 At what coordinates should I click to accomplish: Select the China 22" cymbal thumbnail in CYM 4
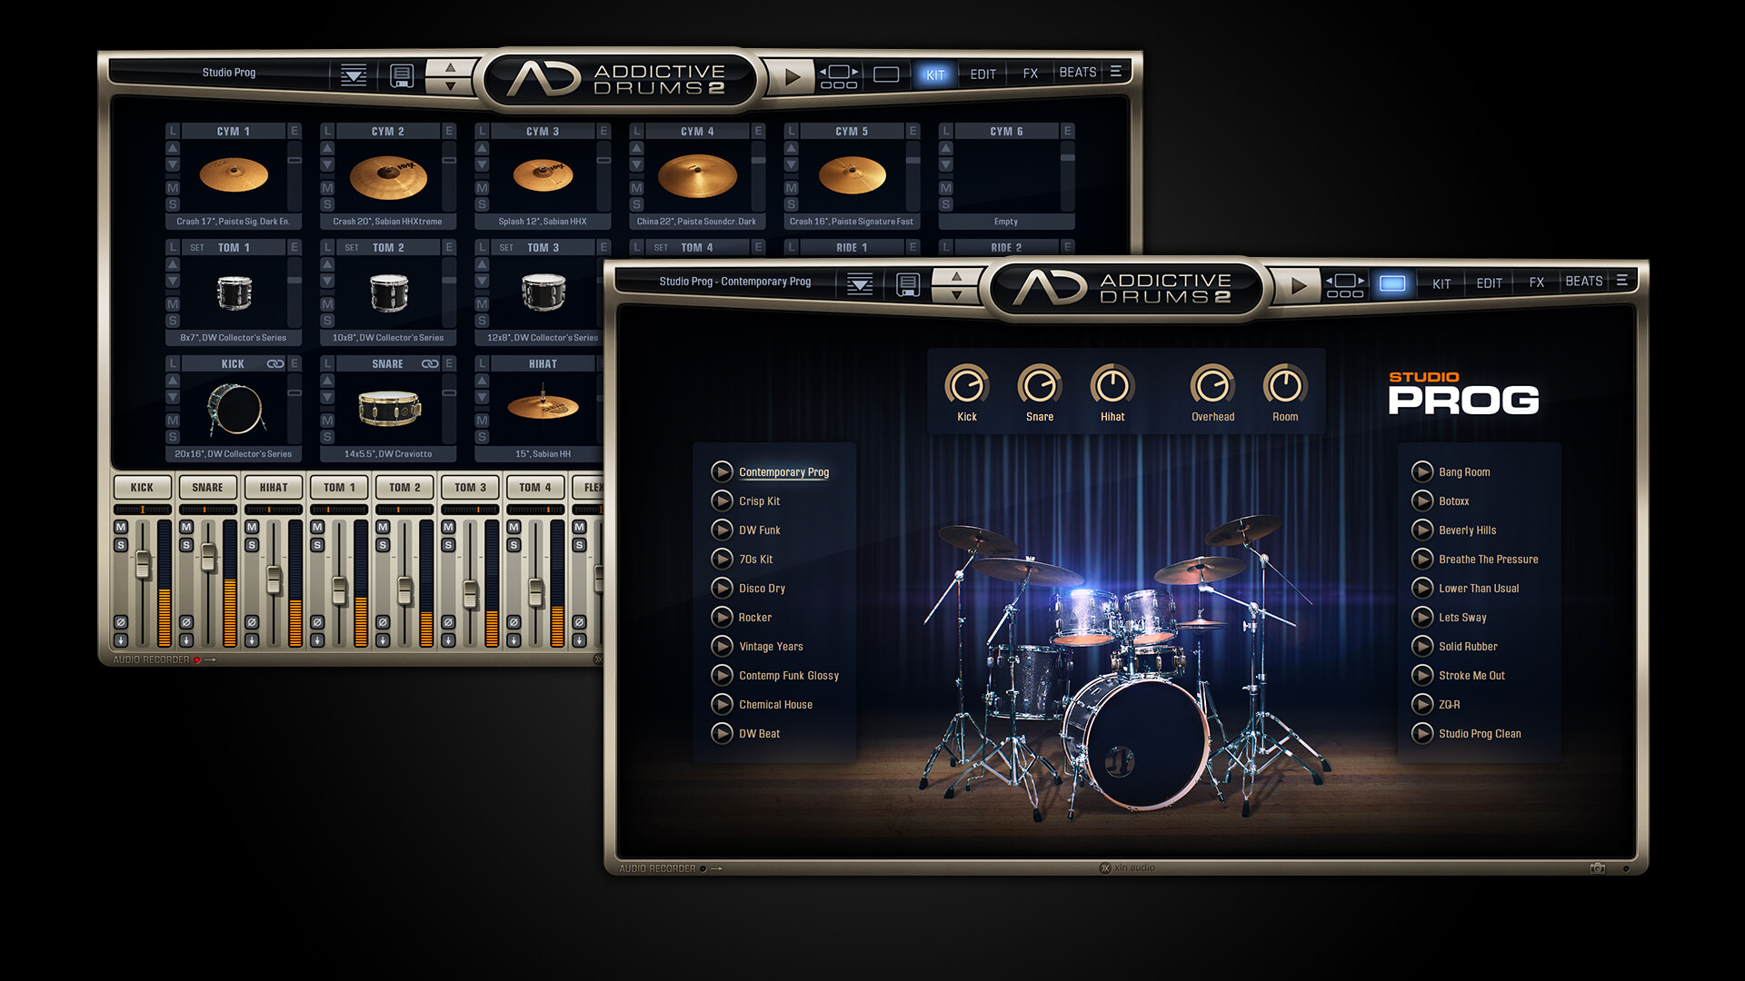[x=697, y=175]
